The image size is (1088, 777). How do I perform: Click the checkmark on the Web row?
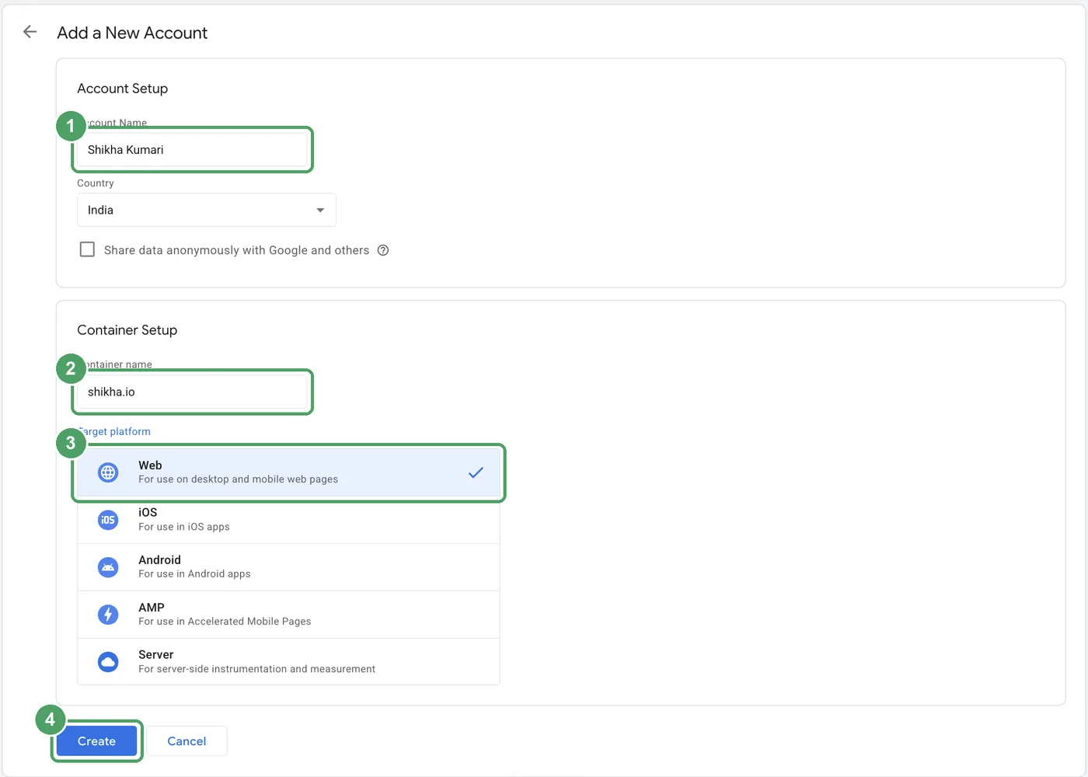point(476,472)
